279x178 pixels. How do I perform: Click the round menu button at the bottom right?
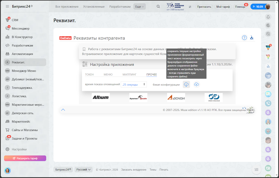click(256, 170)
